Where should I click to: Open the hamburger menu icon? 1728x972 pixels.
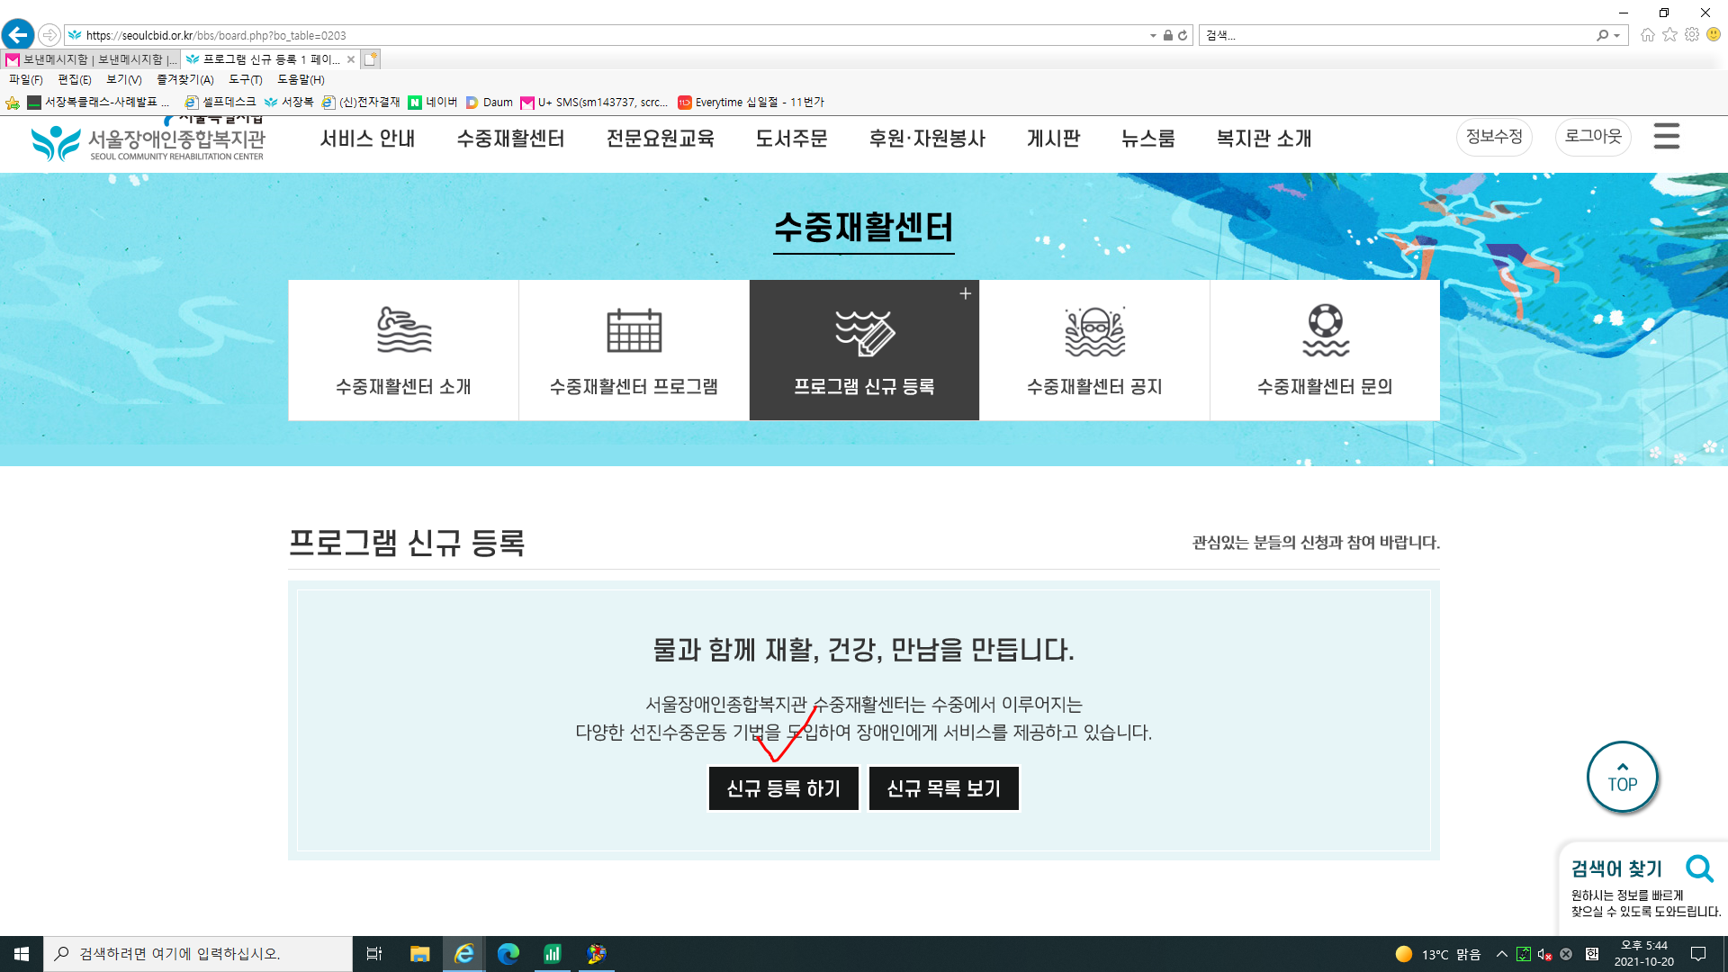(1666, 137)
